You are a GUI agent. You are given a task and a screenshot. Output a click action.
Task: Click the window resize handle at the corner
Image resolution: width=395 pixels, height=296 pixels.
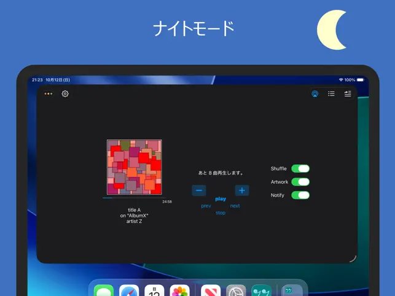click(x=353, y=259)
